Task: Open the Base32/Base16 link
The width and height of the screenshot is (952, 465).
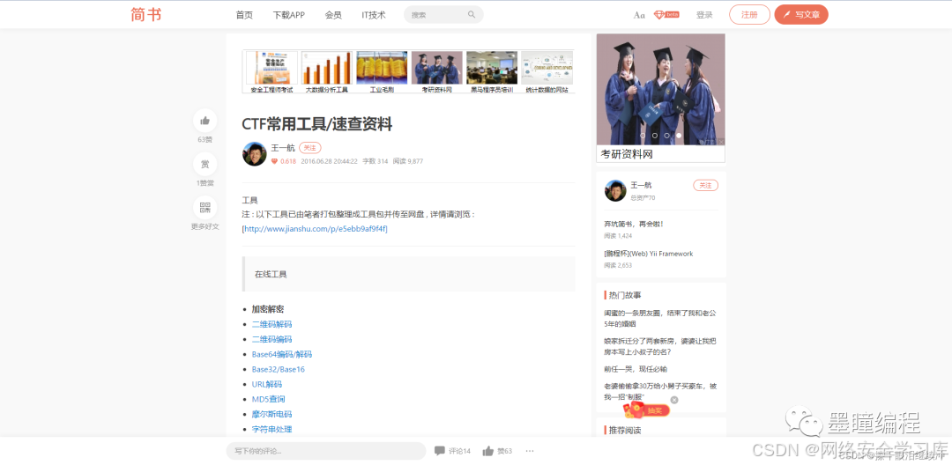Action: [278, 369]
